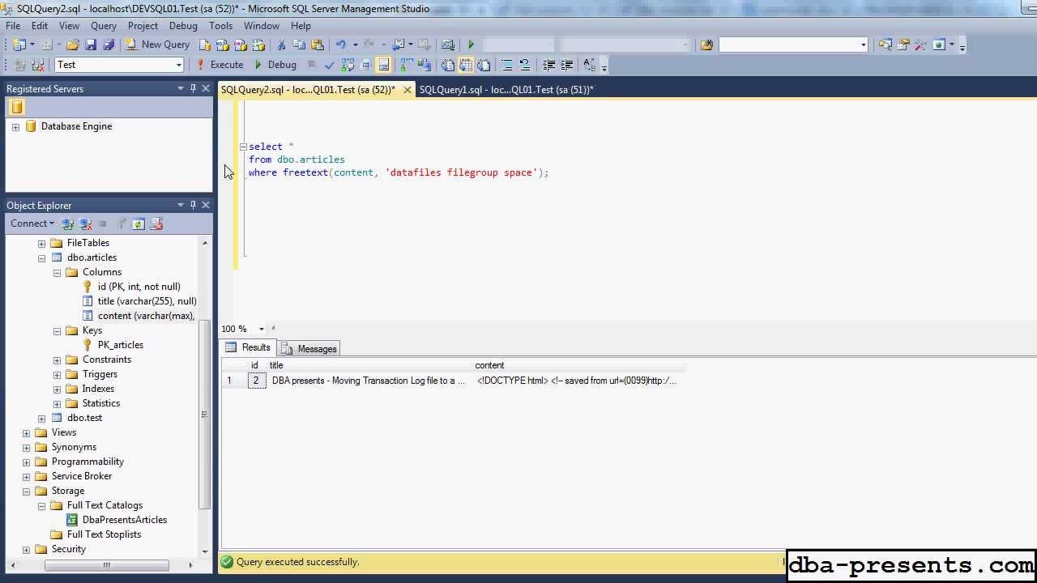Screen dimensions: 1037x583
Task: Click the Paste icon in the toolbar
Action: [x=318, y=45]
